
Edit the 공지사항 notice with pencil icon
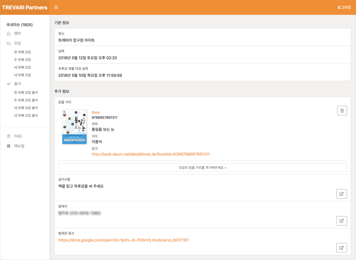[342, 194]
